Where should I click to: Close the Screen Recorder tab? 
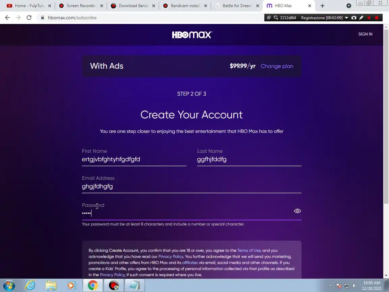point(101,6)
